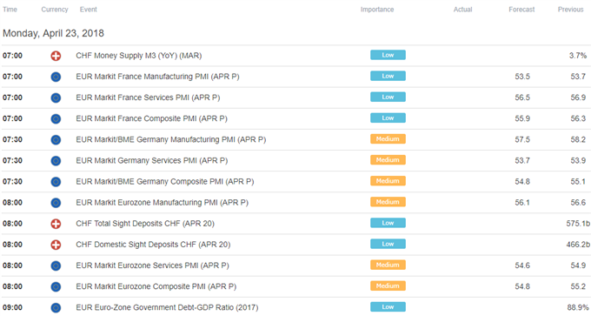This screenshot has height=316, width=591.
Task: Click the EUR flag icon for Germany Manufacturing PMI
Action: pos(56,140)
